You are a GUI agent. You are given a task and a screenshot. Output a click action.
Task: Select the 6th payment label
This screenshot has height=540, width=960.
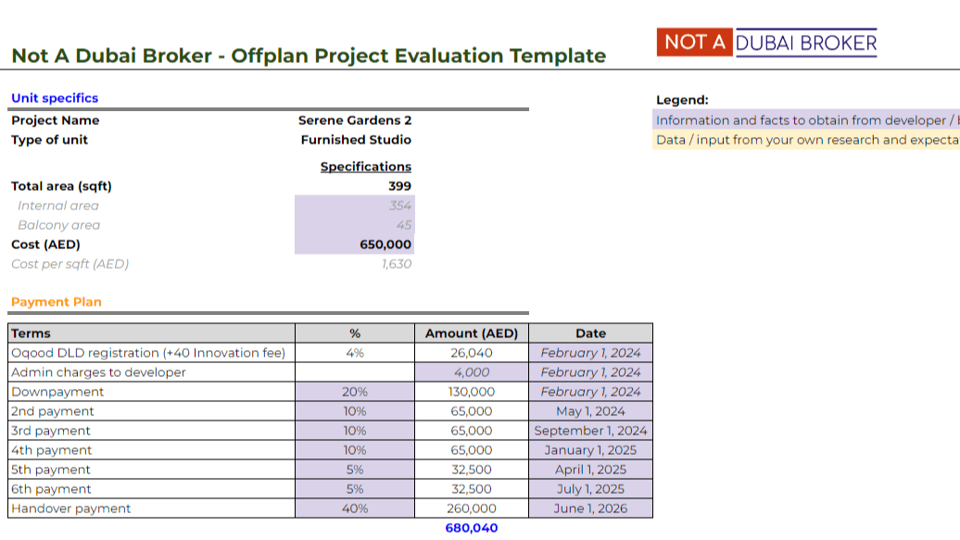tap(151, 489)
